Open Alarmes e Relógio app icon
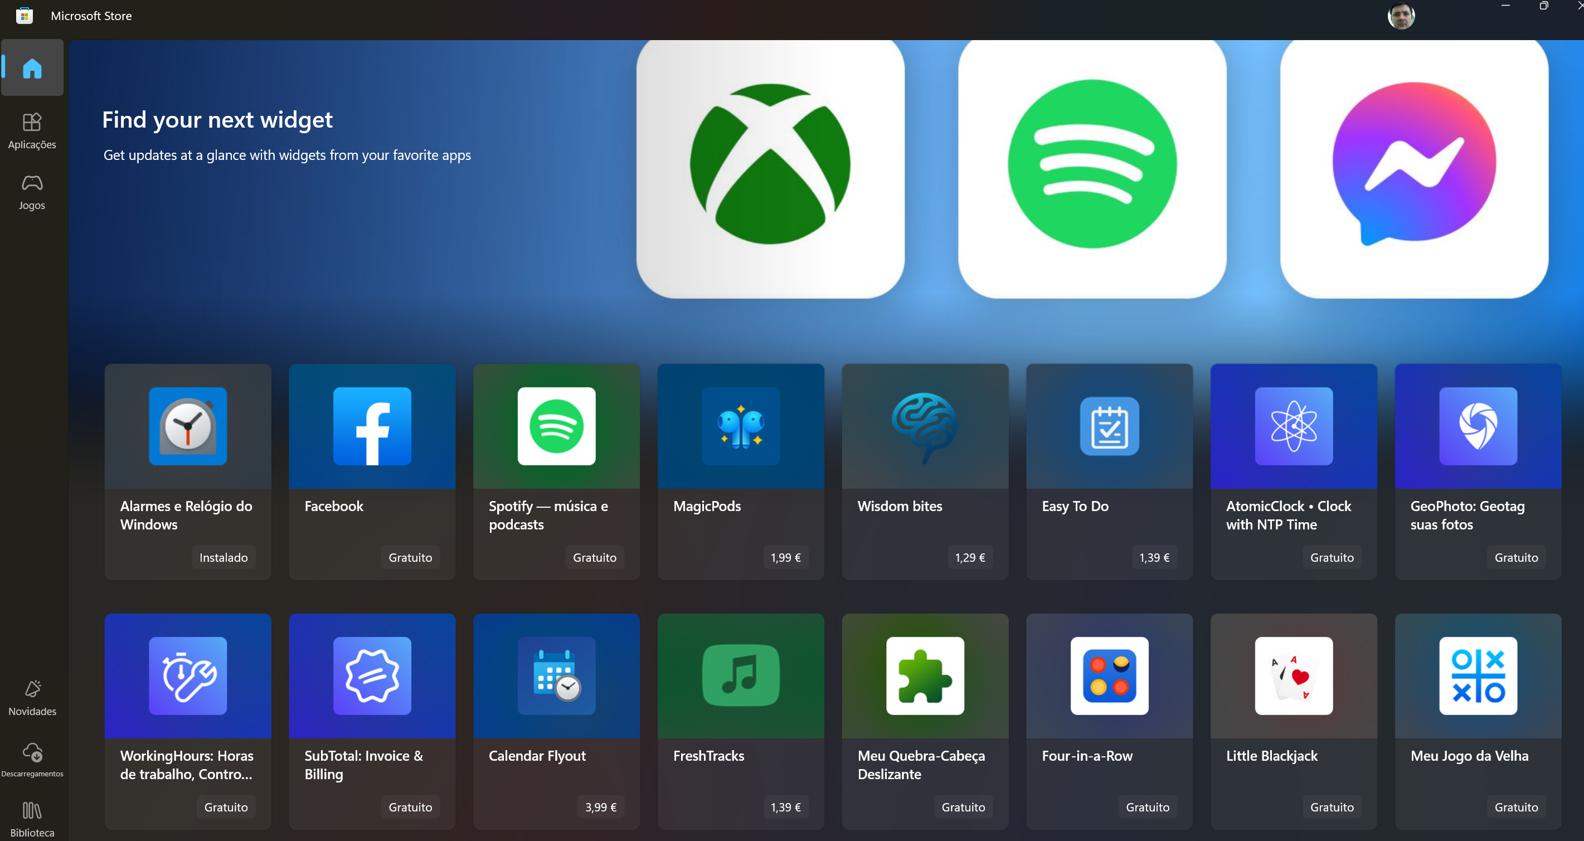The image size is (1584, 841). [187, 426]
